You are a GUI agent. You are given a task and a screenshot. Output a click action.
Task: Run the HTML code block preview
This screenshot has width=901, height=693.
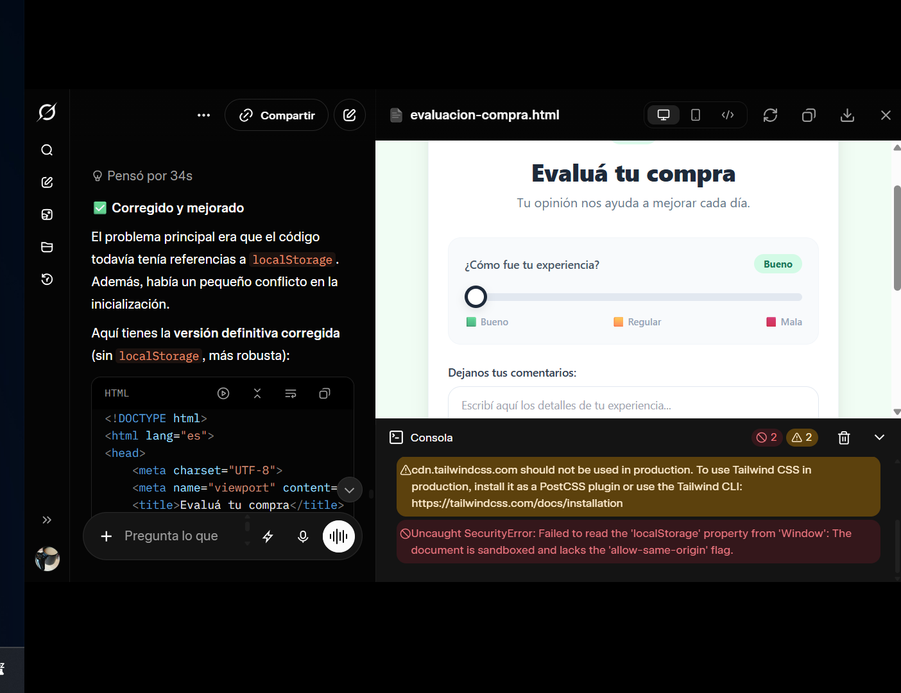point(223,393)
